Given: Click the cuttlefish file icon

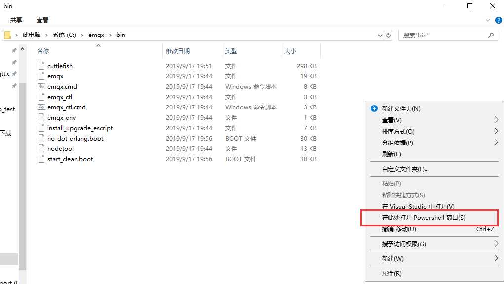Looking at the screenshot, I should point(41,66).
